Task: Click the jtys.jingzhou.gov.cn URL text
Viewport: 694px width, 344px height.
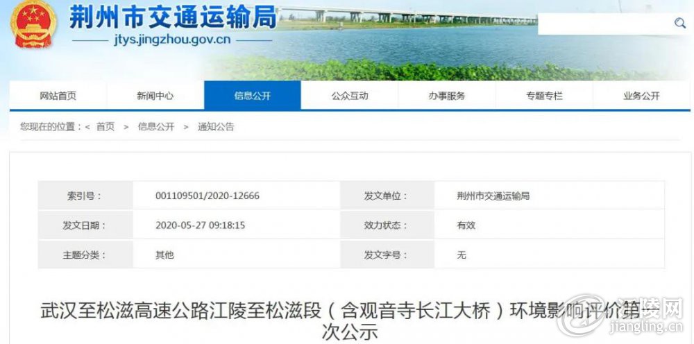Action: (172, 40)
